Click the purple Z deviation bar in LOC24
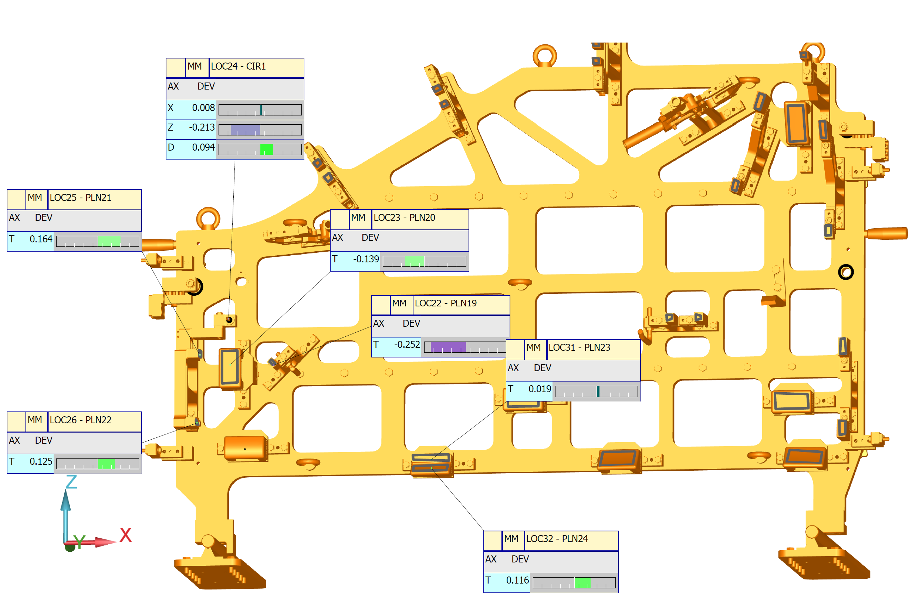This screenshot has width=919, height=605. click(x=245, y=130)
